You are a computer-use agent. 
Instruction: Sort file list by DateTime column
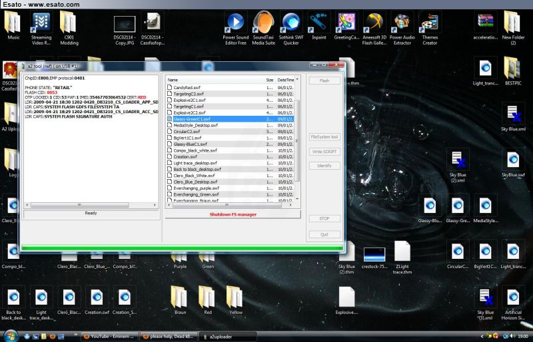[285, 80]
